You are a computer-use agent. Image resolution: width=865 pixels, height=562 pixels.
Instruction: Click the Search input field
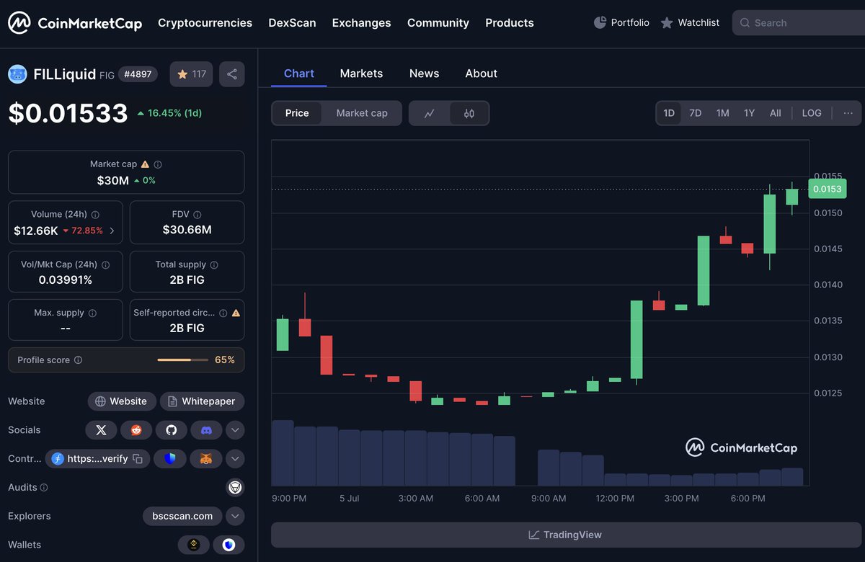(x=799, y=23)
